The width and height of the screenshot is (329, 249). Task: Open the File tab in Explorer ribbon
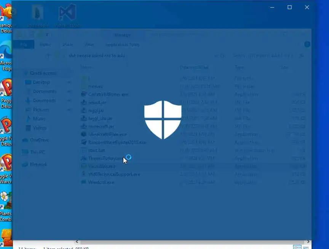click(x=24, y=45)
